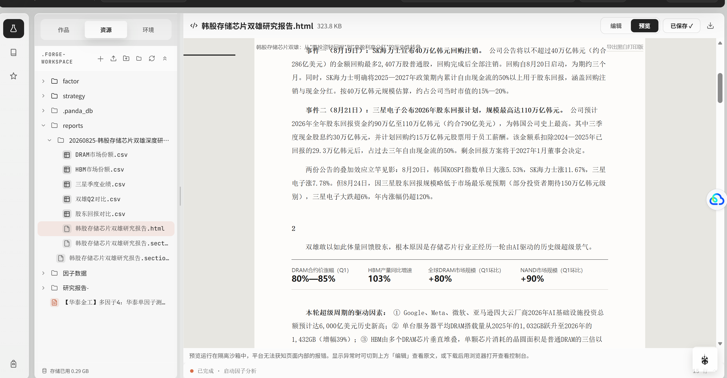Viewport: 727px width, 378px height.
Task: Open 【华泰金工】多因子4 PDF file
Action: click(106, 302)
